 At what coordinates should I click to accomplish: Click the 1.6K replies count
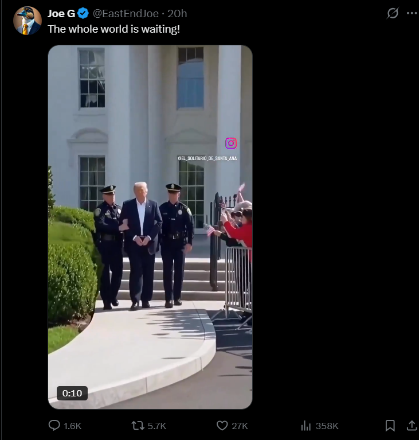pos(72,426)
